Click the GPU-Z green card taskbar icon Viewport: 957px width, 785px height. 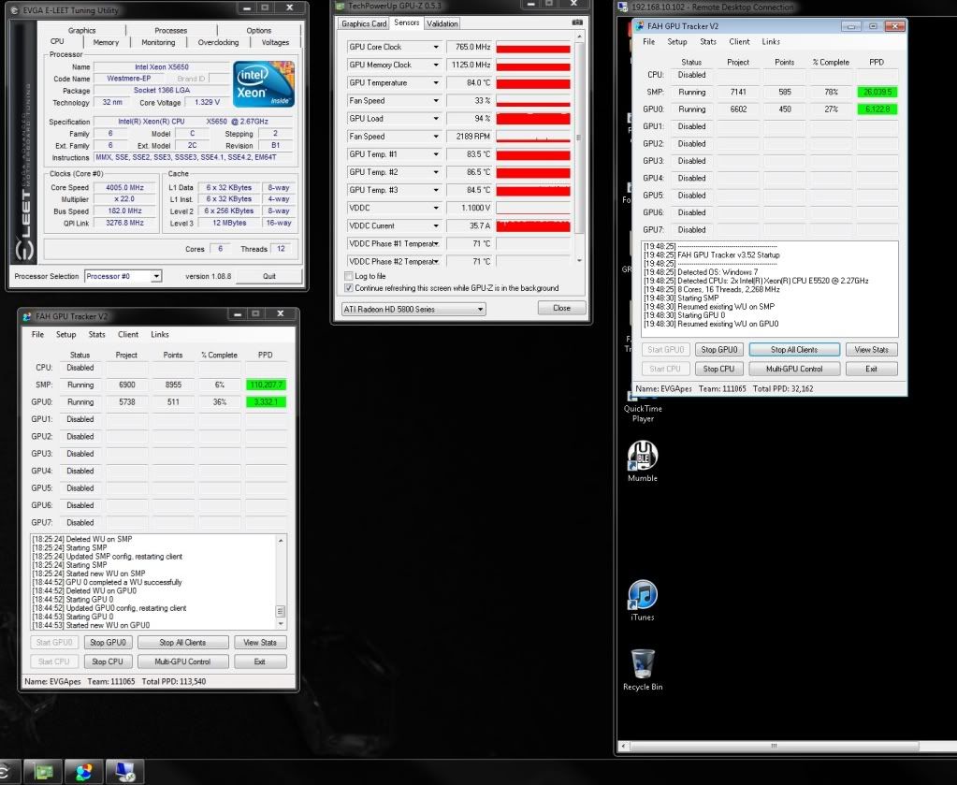(x=43, y=772)
